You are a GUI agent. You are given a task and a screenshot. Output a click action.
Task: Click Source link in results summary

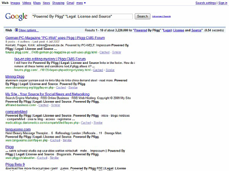(x=196, y=30)
